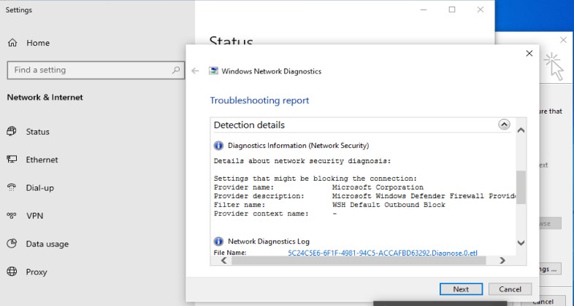Open the Ethernet settings page
The image size is (574, 306).
(x=42, y=160)
